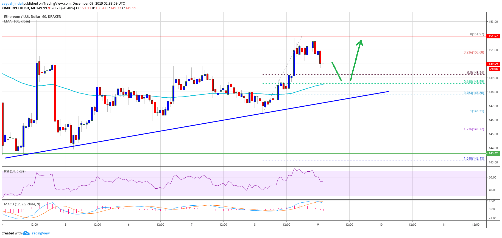This screenshot has width=502, height=238.
Task: Click date label 8 on time axis
Action: [255, 225]
